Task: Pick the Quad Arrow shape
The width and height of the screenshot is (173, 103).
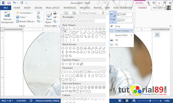Action: [85, 48]
